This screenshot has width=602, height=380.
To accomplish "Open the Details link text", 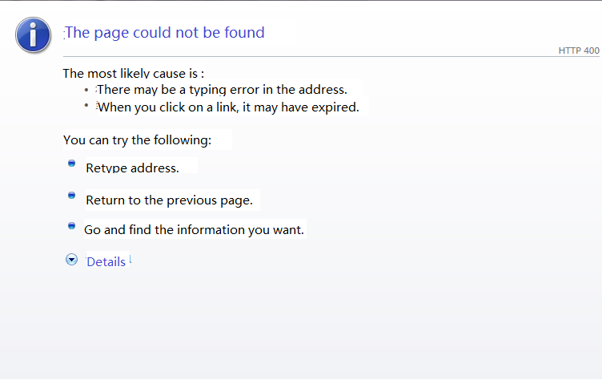I will 106,261.
